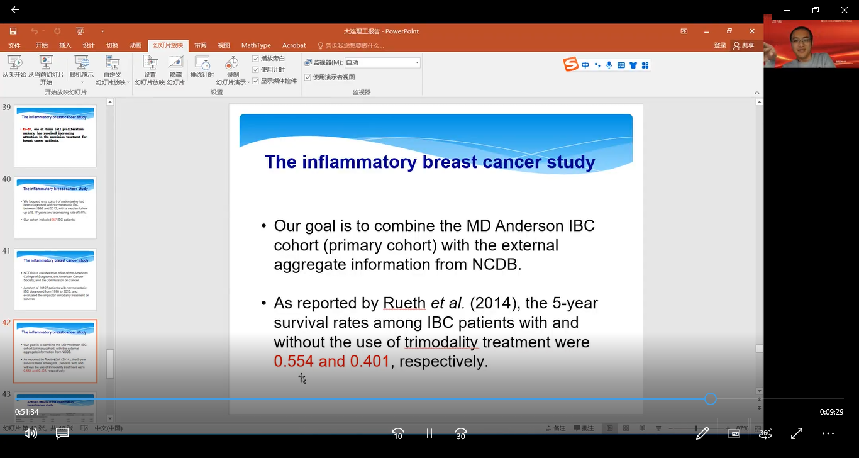The height and width of the screenshot is (458, 859).
Task: Collapse the ribbon with the chevron
Action: pos(757,92)
